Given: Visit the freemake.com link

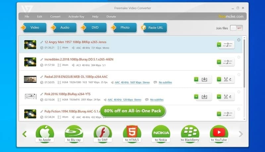Looking at the screenshot, I should (231, 16).
